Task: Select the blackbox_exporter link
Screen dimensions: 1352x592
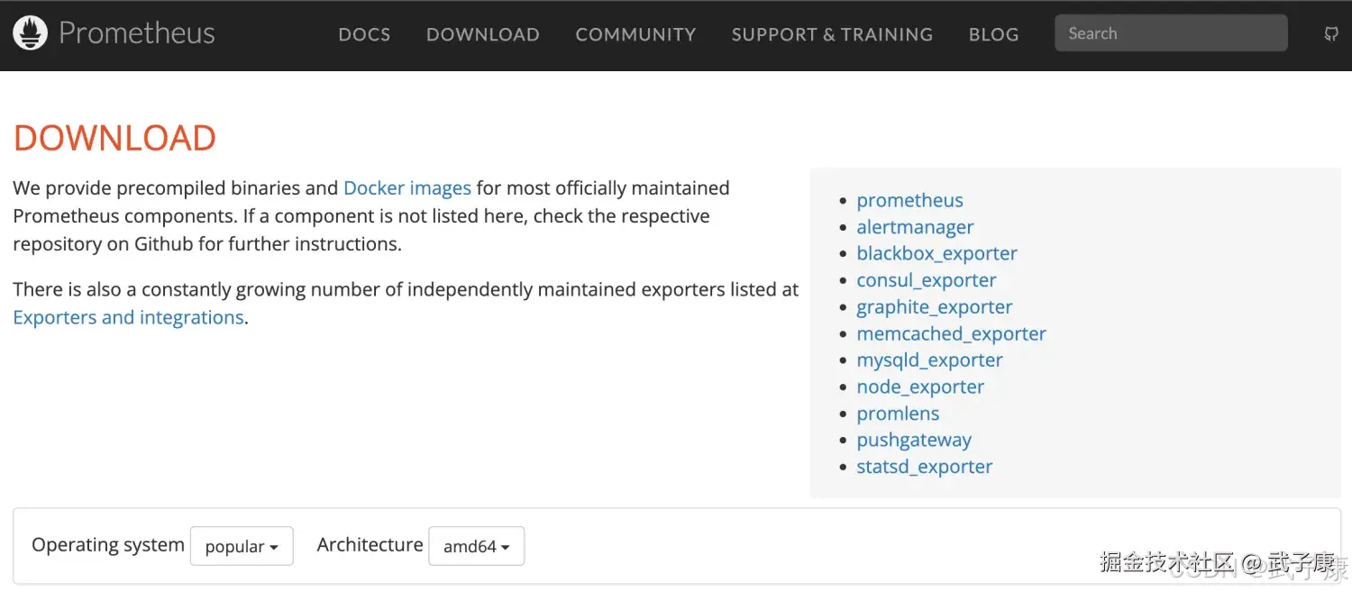Action: pos(936,253)
